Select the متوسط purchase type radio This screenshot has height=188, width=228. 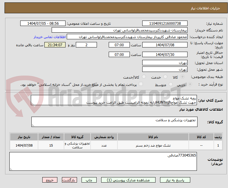pyautogui.click(x=171, y=84)
